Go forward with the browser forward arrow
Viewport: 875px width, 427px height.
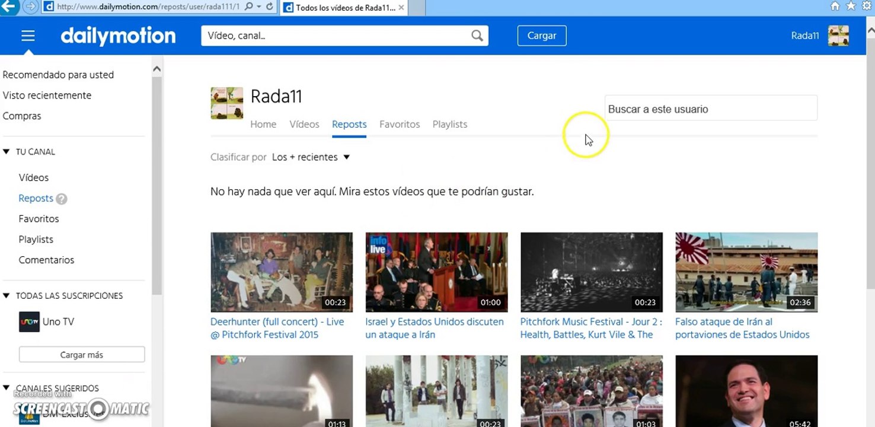click(31, 7)
